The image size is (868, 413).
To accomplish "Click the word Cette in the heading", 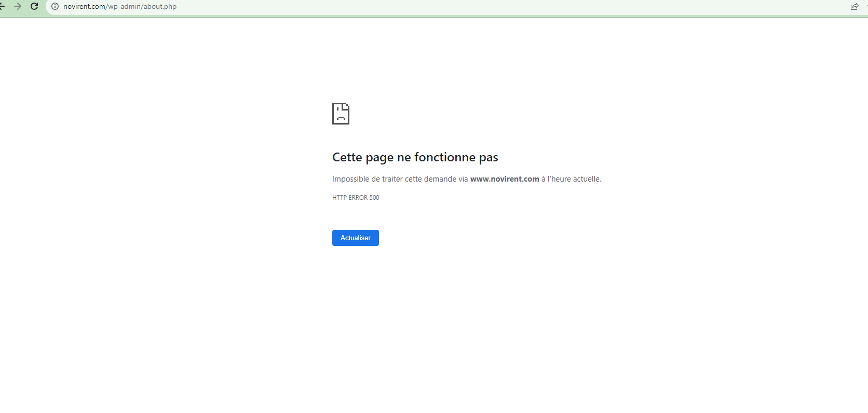I will [347, 157].
